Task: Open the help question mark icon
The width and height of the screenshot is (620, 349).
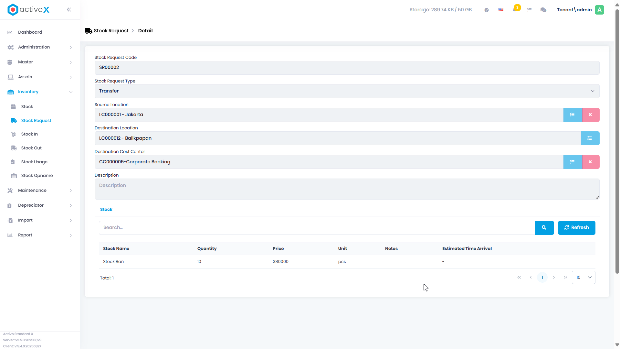Action: (487, 10)
